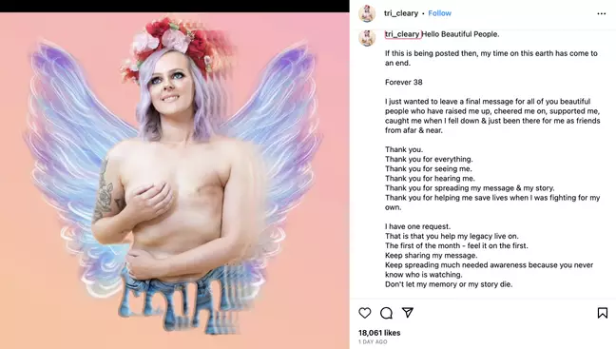This screenshot has width=616, height=349.
Task: Save post with bookmark icon
Action: 603,313
